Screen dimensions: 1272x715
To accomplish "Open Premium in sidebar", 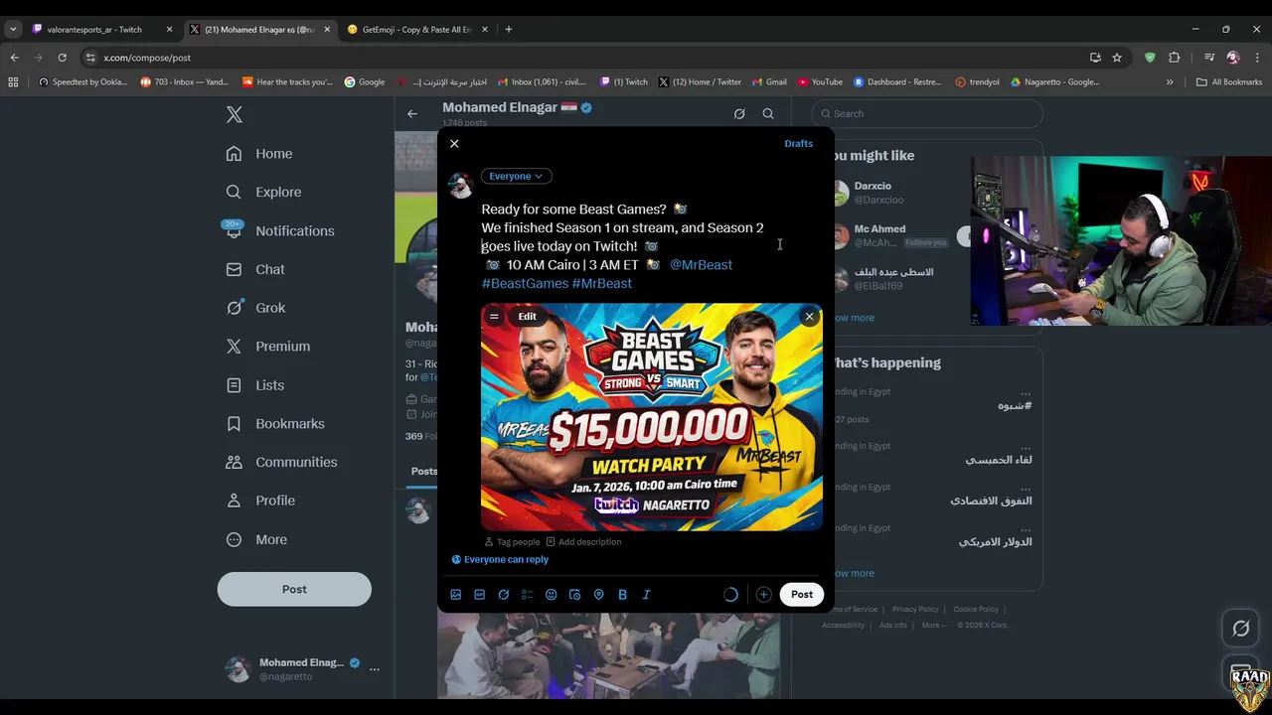I will [268, 347].
